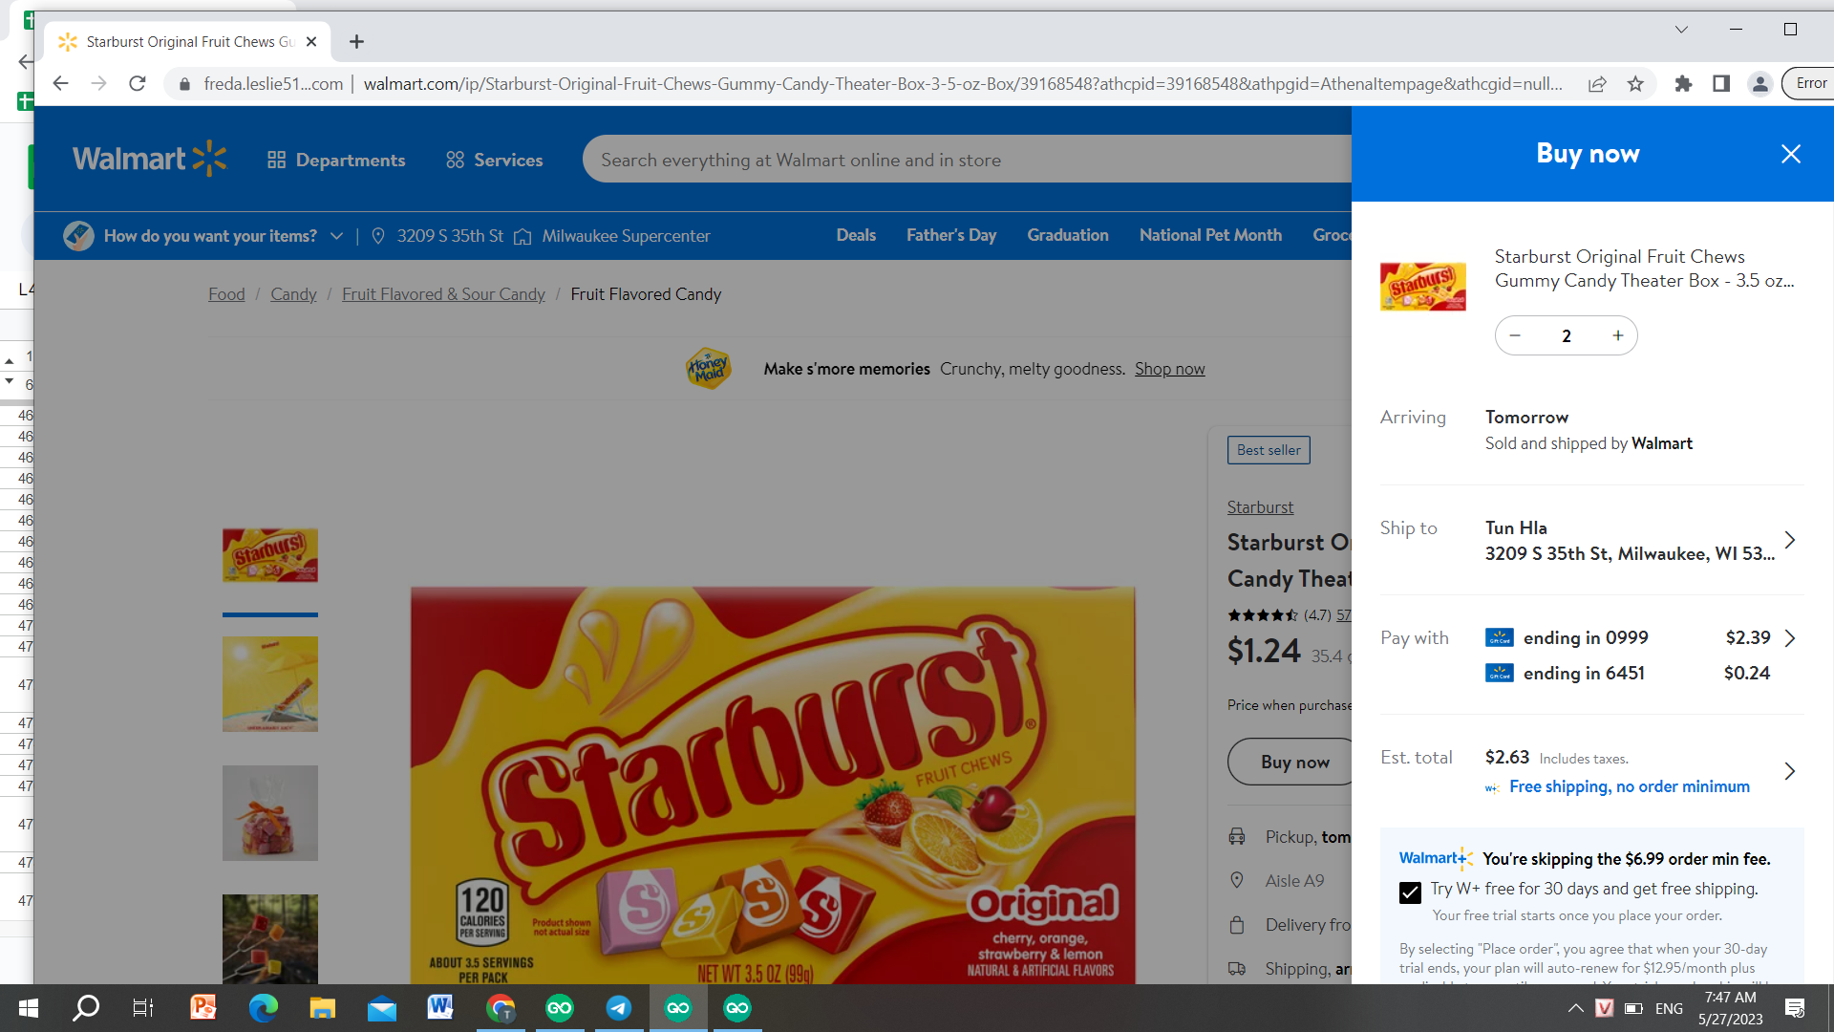Open Mail app from taskbar
Screen dimensions: 1834x1032
382,1008
